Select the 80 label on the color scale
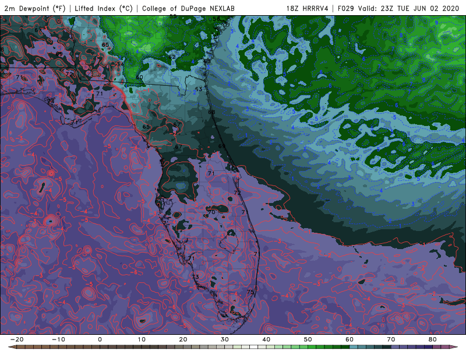 point(433,339)
